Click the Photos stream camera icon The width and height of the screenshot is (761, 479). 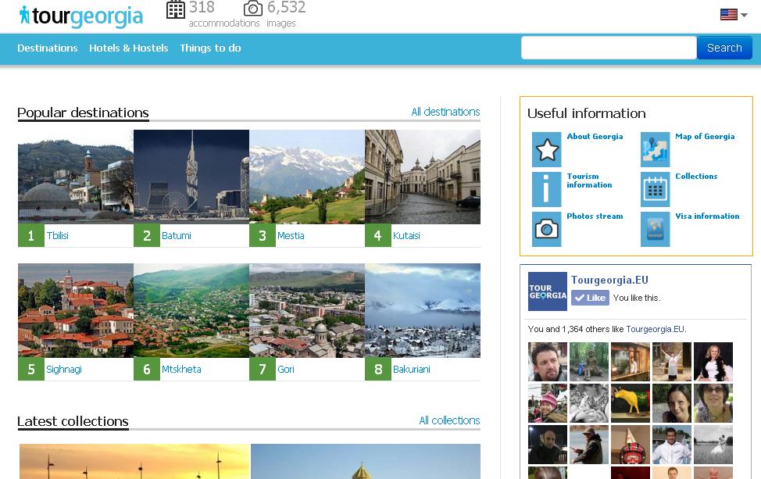tap(546, 229)
